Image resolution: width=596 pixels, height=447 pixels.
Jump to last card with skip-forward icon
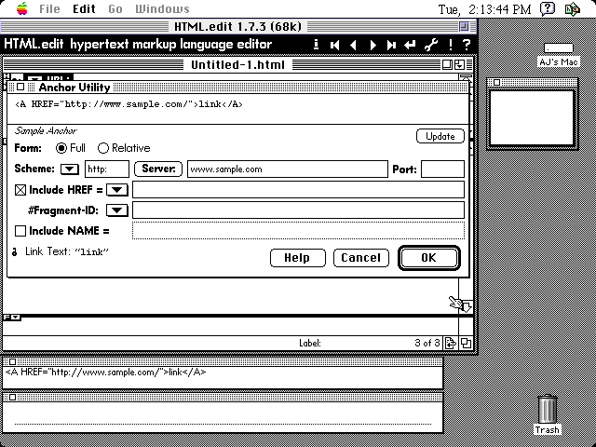click(x=392, y=45)
